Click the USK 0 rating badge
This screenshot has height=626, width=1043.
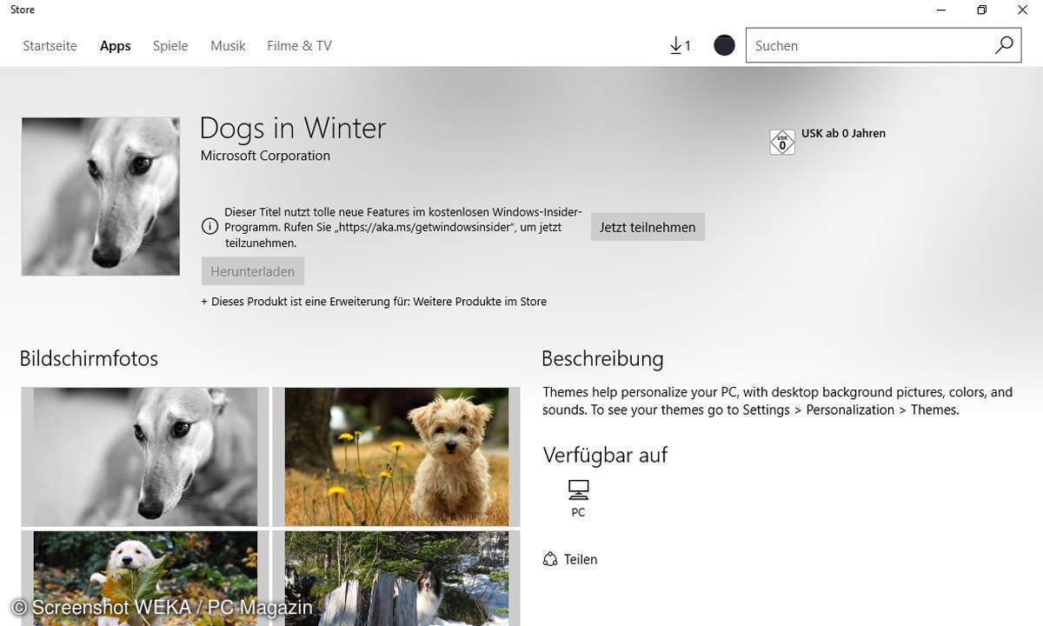(x=782, y=143)
